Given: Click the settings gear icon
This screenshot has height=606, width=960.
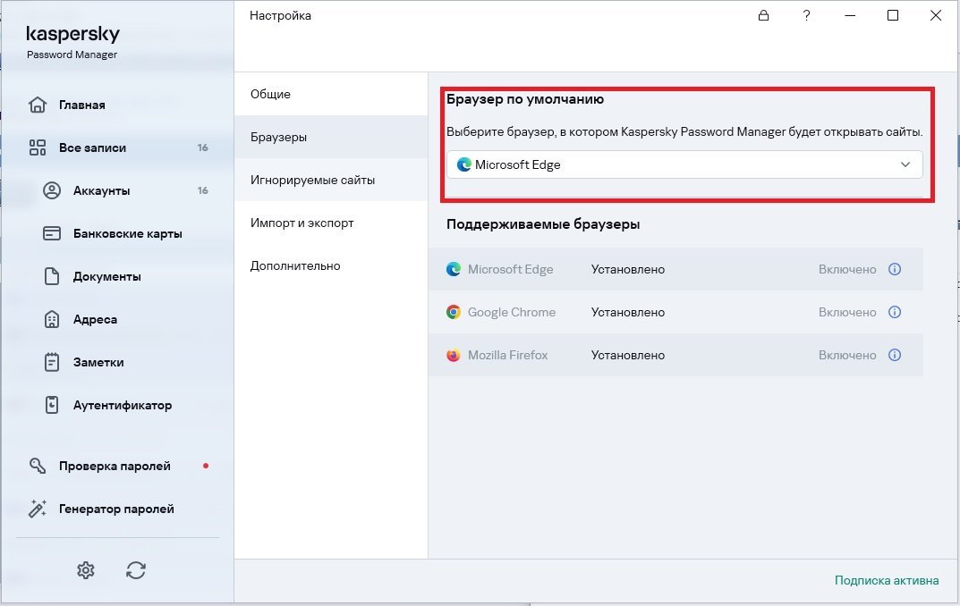Looking at the screenshot, I should 86,570.
